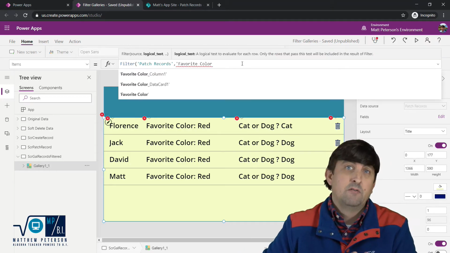Expand the formula bar chevron
The width and height of the screenshot is (450, 253).
(x=438, y=64)
